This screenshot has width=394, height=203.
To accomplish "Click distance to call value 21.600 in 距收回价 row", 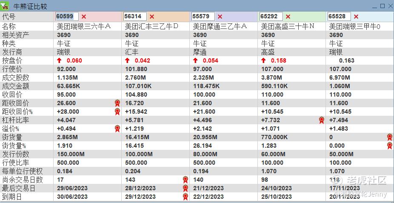I will 203,103.
